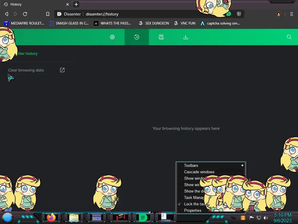
Task: Reload the history page
Action: (x=25, y=14)
